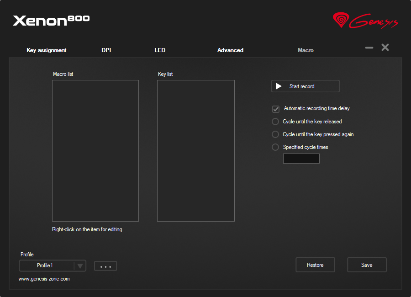Click inside the Key list box

click(196, 151)
